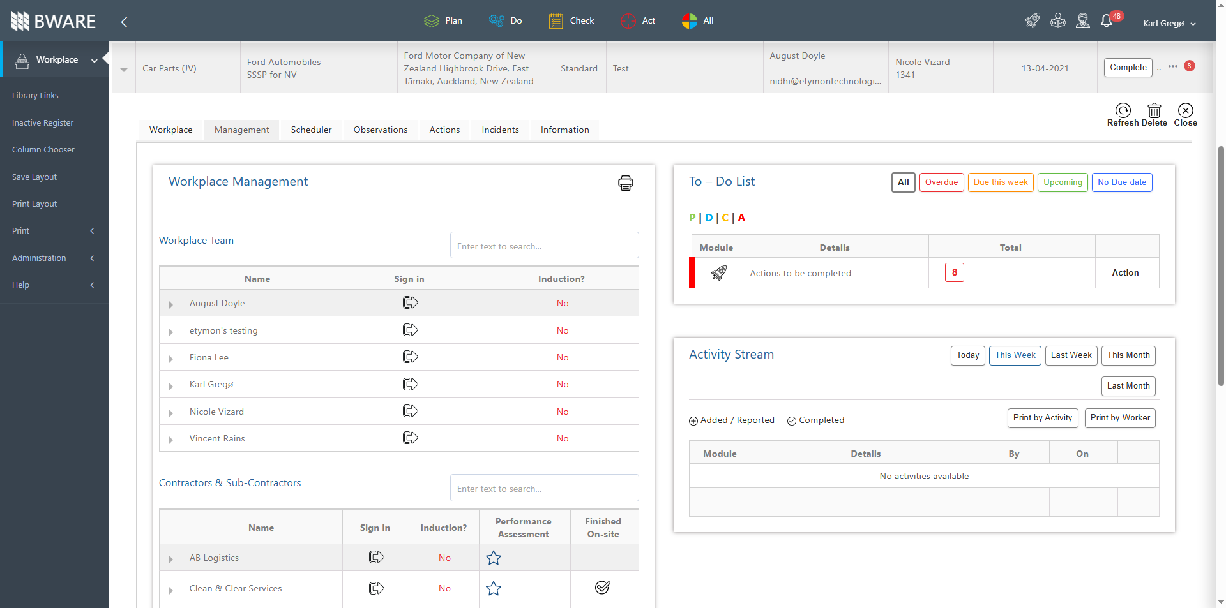
Task: Expand the Help submenu
Action: click(x=54, y=285)
